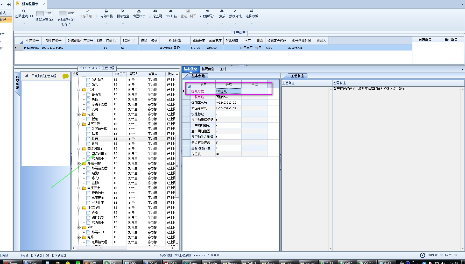Click the 合拼型号 column header

[x=425, y=39]
